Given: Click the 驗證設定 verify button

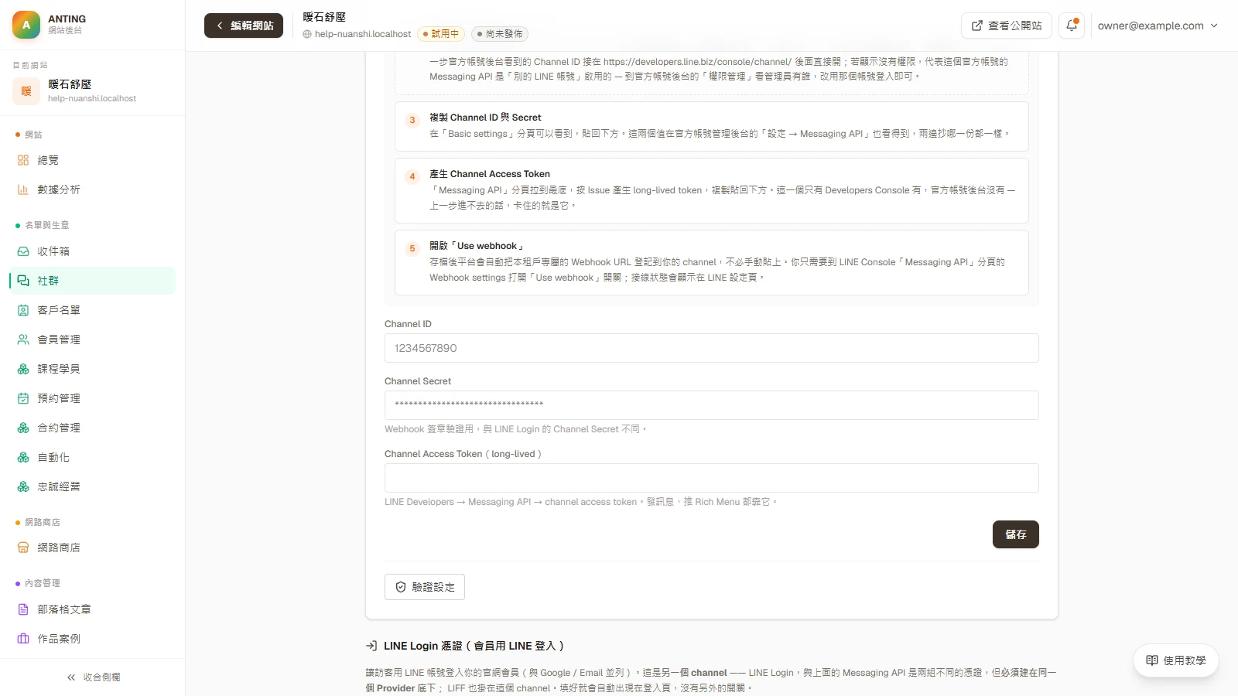Looking at the screenshot, I should tap(425, 587).
